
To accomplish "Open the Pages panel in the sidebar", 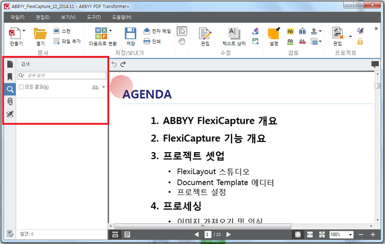I will pyautogui.click(x=10, y=64).
